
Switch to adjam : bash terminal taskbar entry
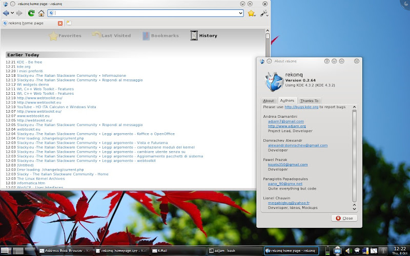click(x=235, y=251)
